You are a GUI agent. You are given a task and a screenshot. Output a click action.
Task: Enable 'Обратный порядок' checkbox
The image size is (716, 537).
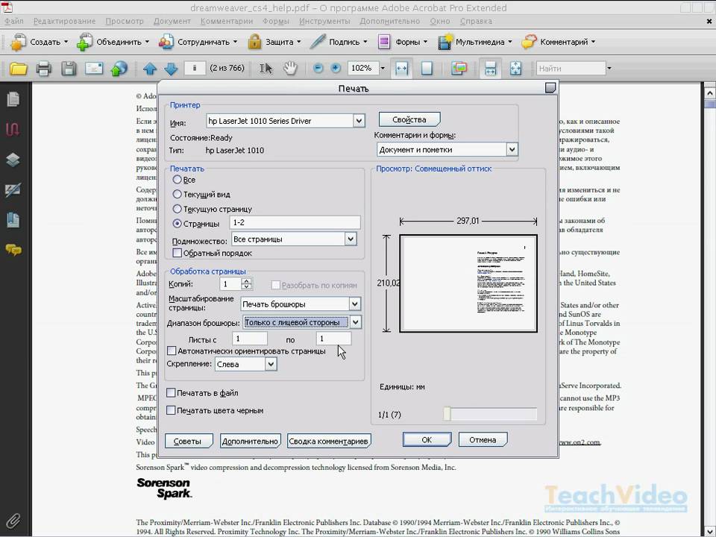point(178,253)
